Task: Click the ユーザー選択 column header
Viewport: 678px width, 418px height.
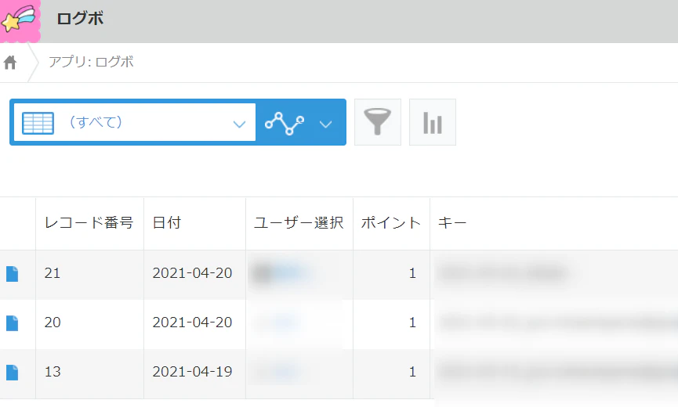Action: click(299, 223)
